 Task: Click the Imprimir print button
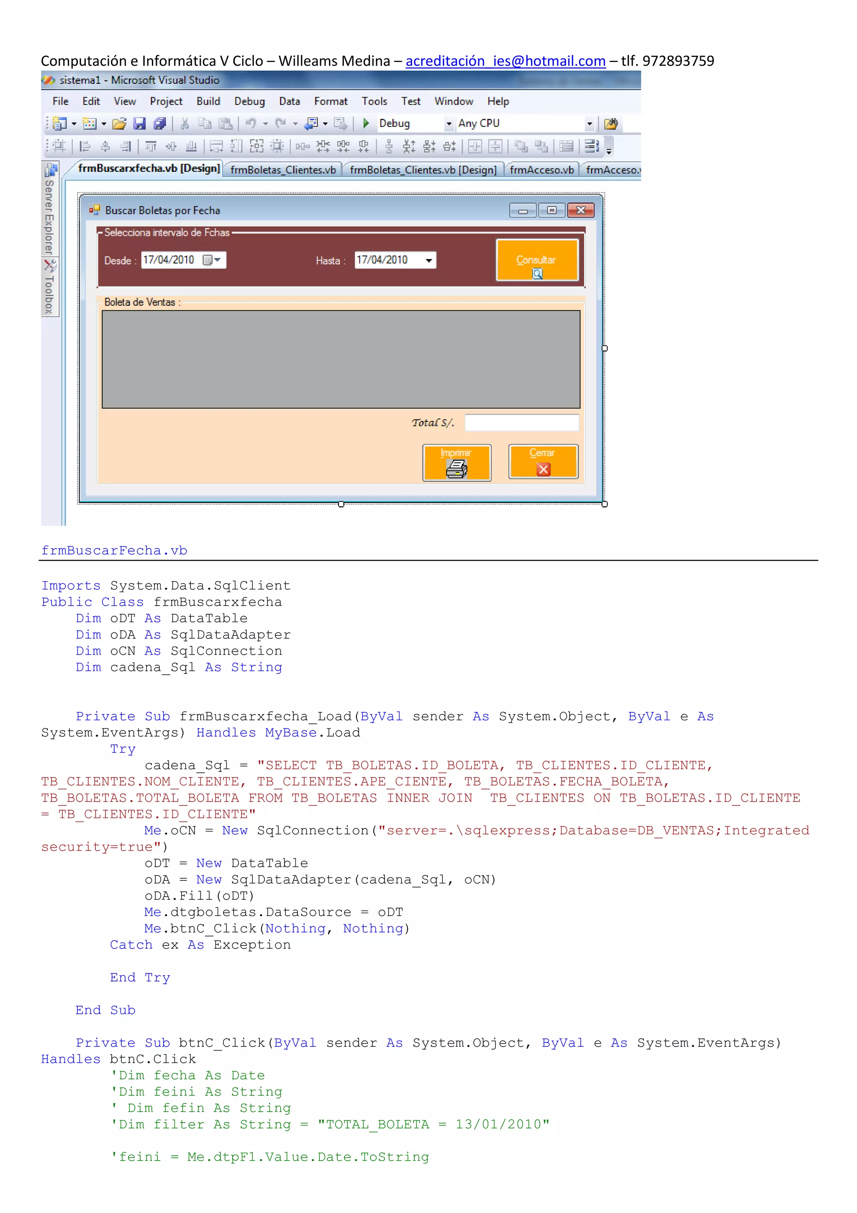click(457, 462)
